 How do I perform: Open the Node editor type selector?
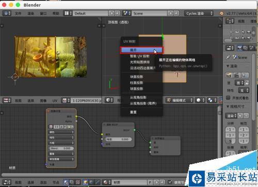coord(7,182)
